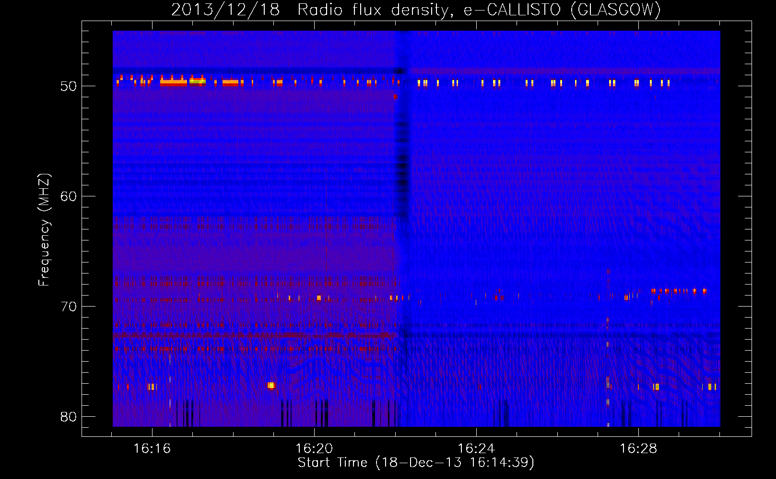This screenshot has height=479, width=776.
Task: Click the '16:16' time tick label
Action: pyautogui.click(x=152, y=448)
